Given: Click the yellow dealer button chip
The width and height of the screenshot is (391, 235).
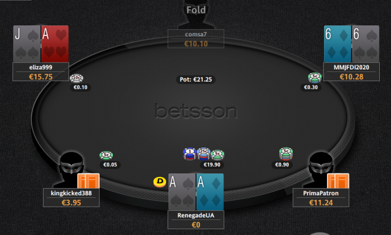Looking at the screenshot, I should [x=160, y=182].
